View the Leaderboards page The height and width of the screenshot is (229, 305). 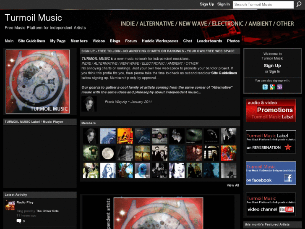click(209, 41)
